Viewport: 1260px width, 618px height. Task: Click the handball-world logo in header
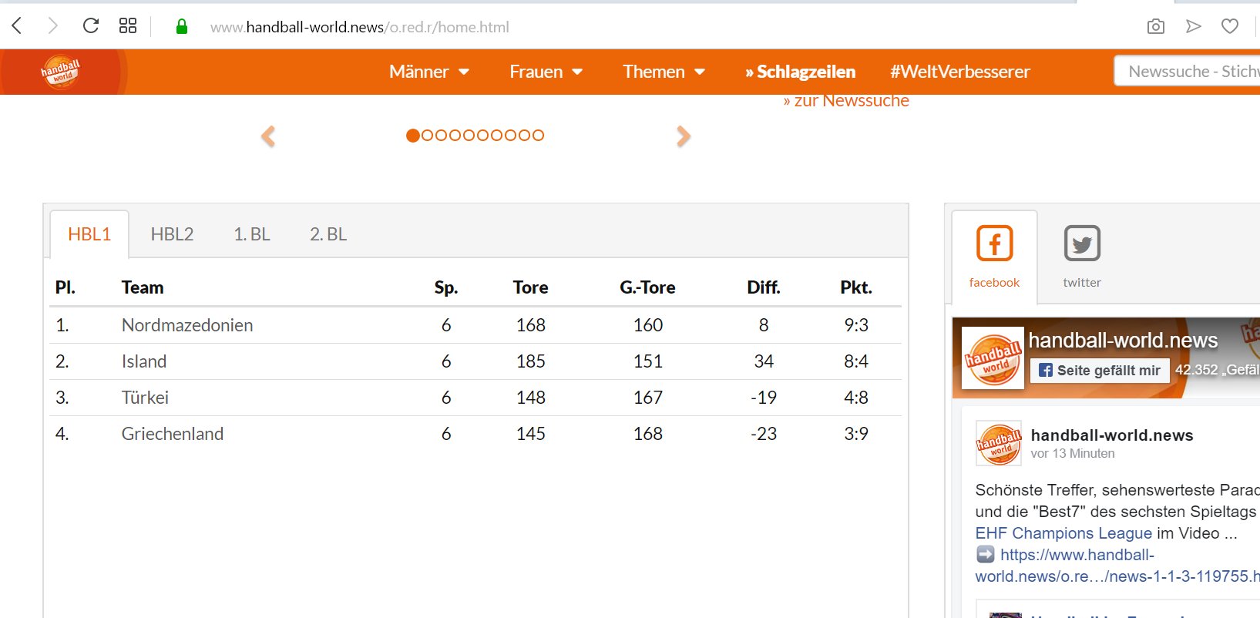point(62,72)
